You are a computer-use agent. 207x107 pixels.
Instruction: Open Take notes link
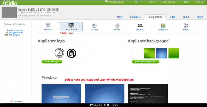pos(18,102)
